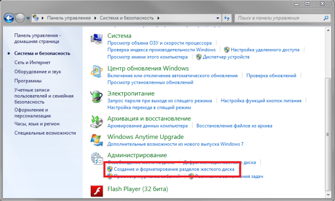
Task: Open Создание и форматирование разделов жесткого диска
Action: tap(174, 169)
